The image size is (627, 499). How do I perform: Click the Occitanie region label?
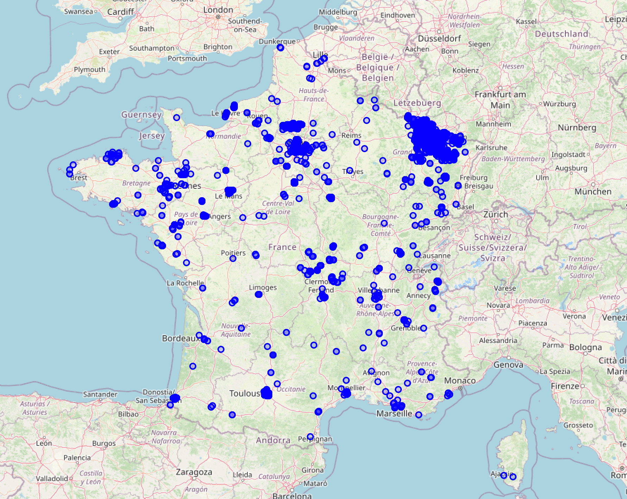pos(291,389)
